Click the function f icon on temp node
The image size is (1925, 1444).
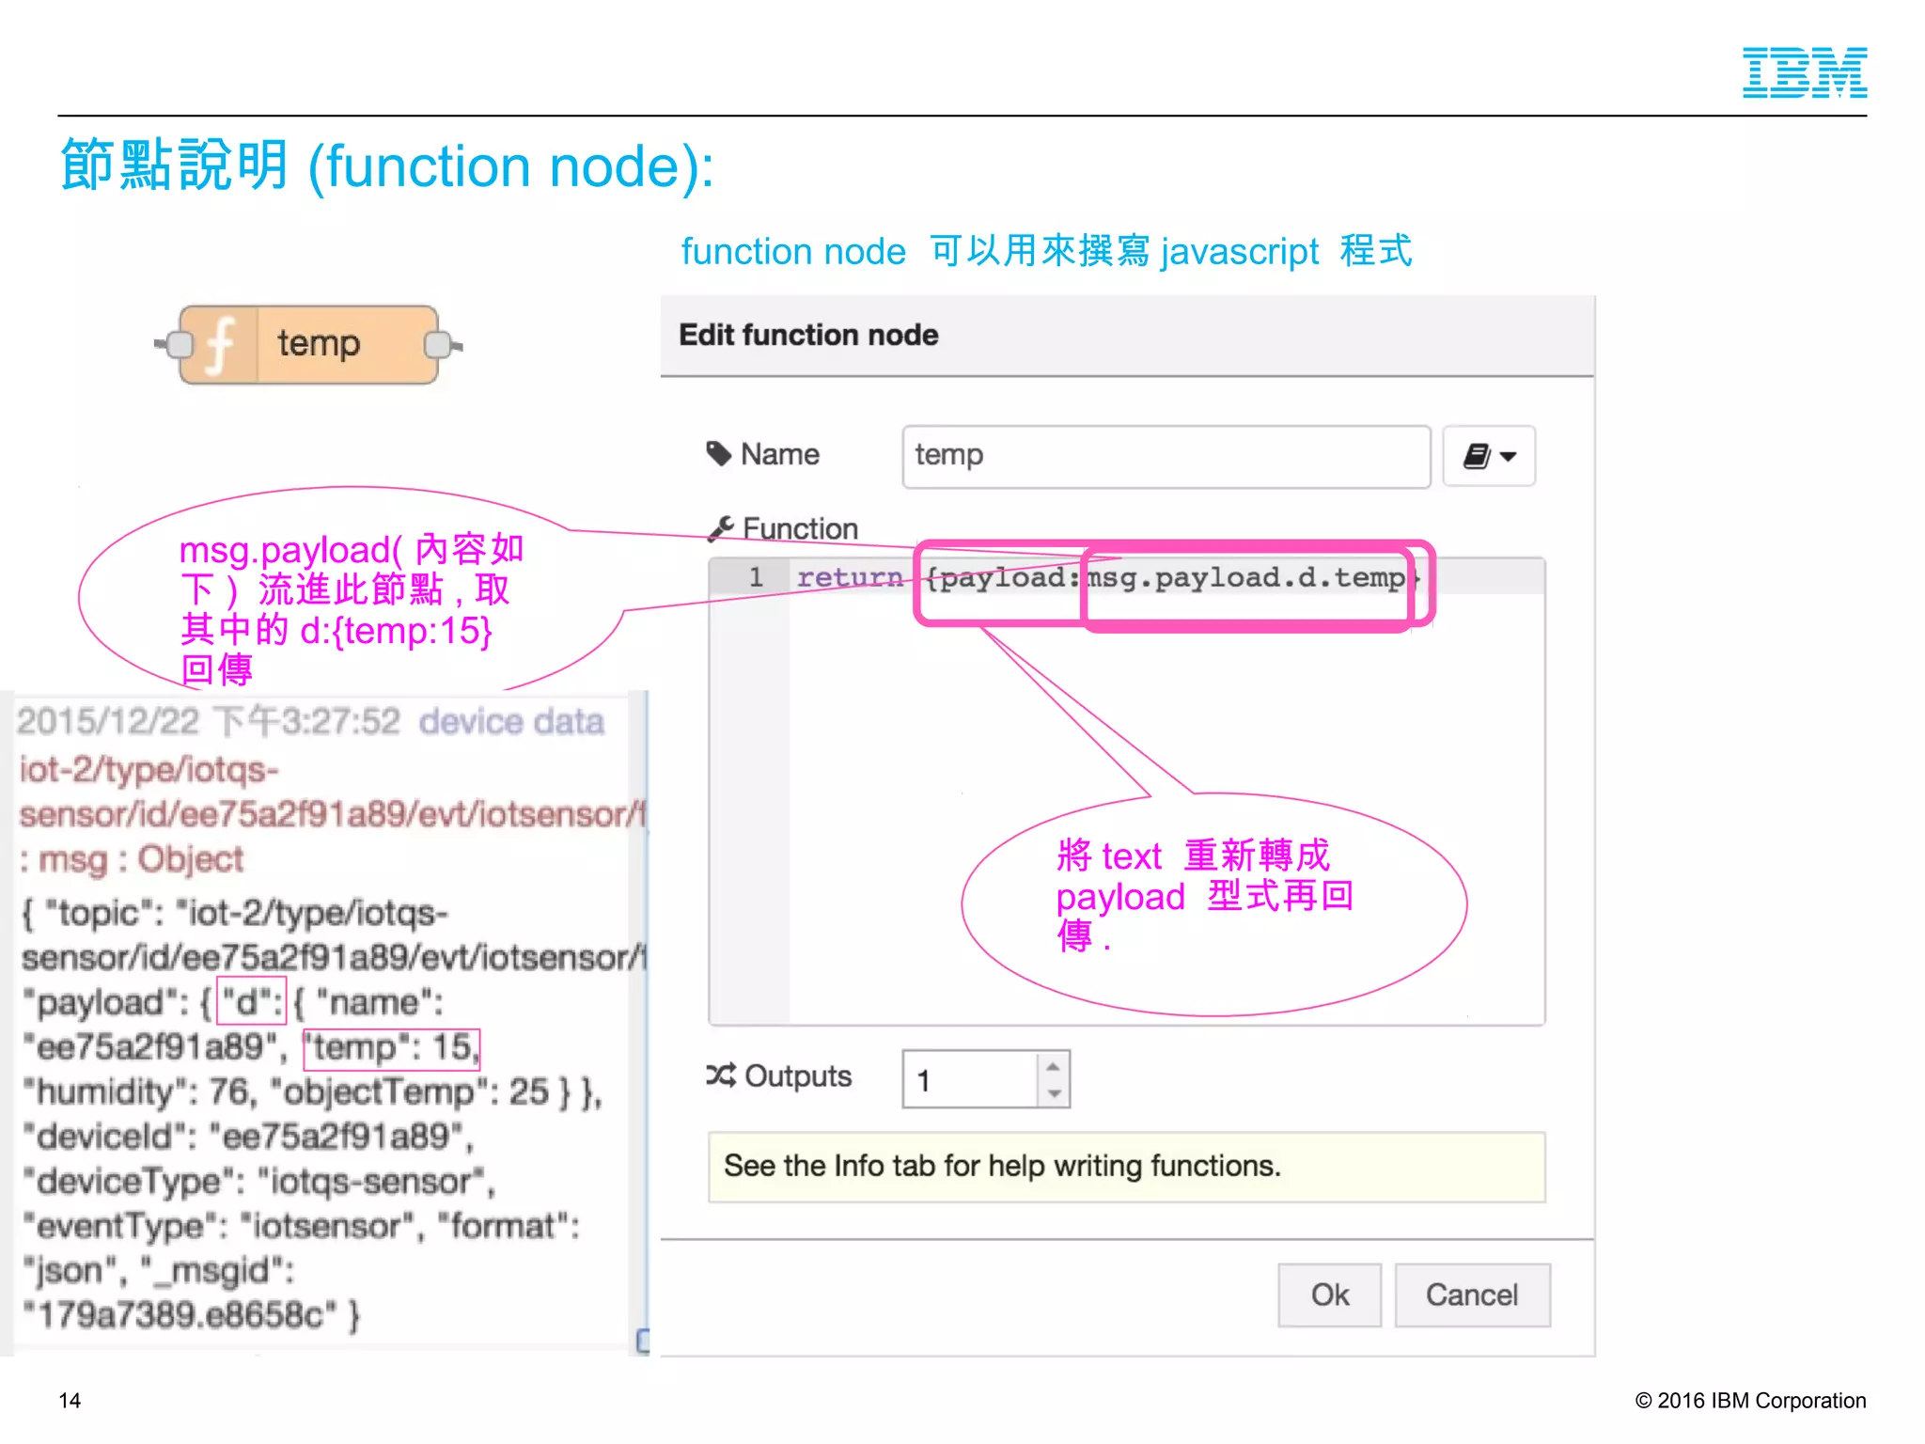click(x=219, y=344)
